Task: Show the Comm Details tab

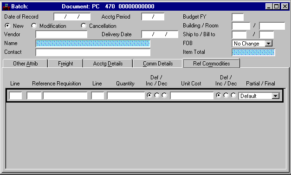Action: 158,64
